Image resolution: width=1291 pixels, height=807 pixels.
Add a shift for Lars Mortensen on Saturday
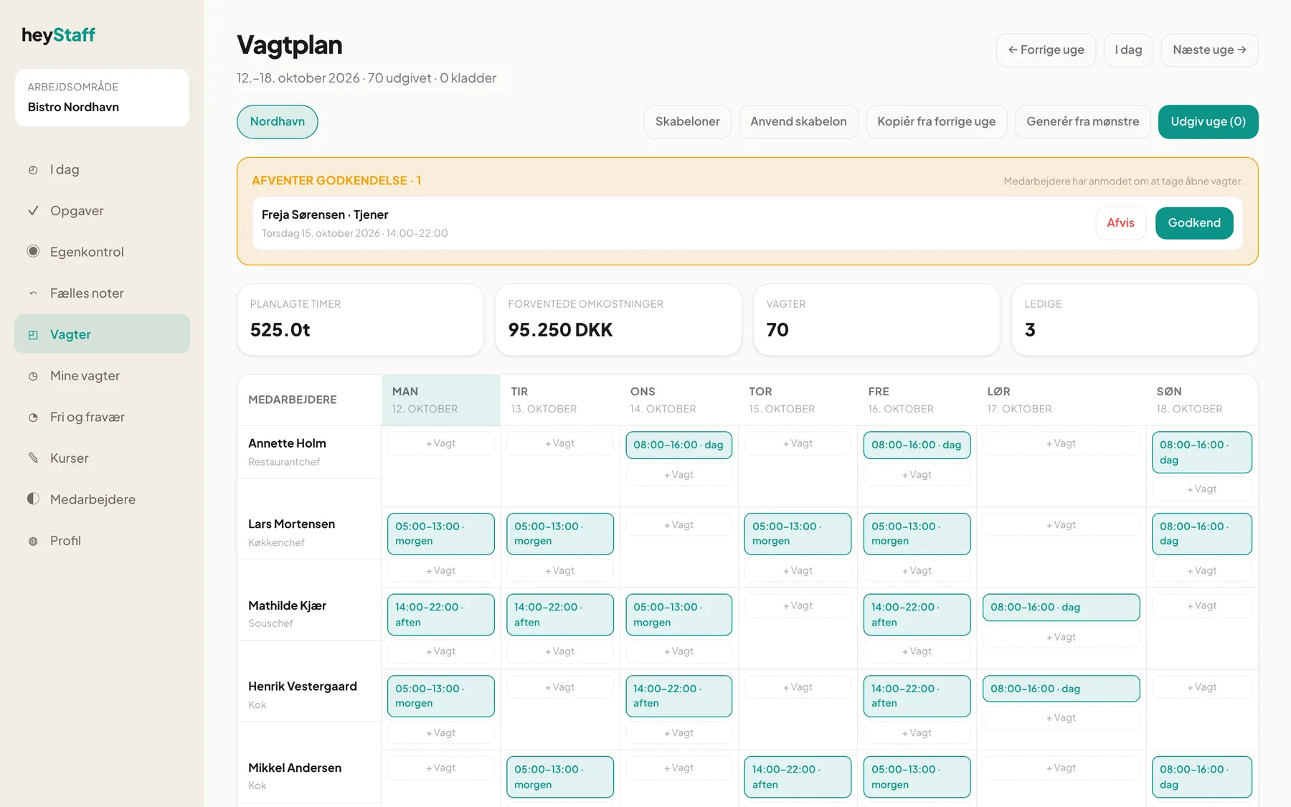1061,525
